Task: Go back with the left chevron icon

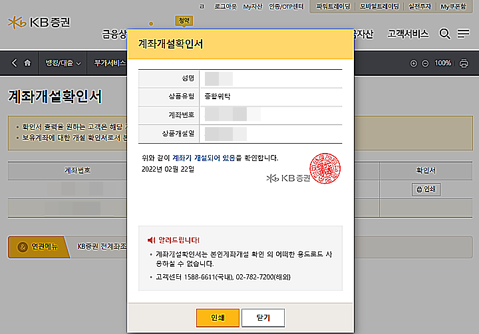Action: pos(14,63)
